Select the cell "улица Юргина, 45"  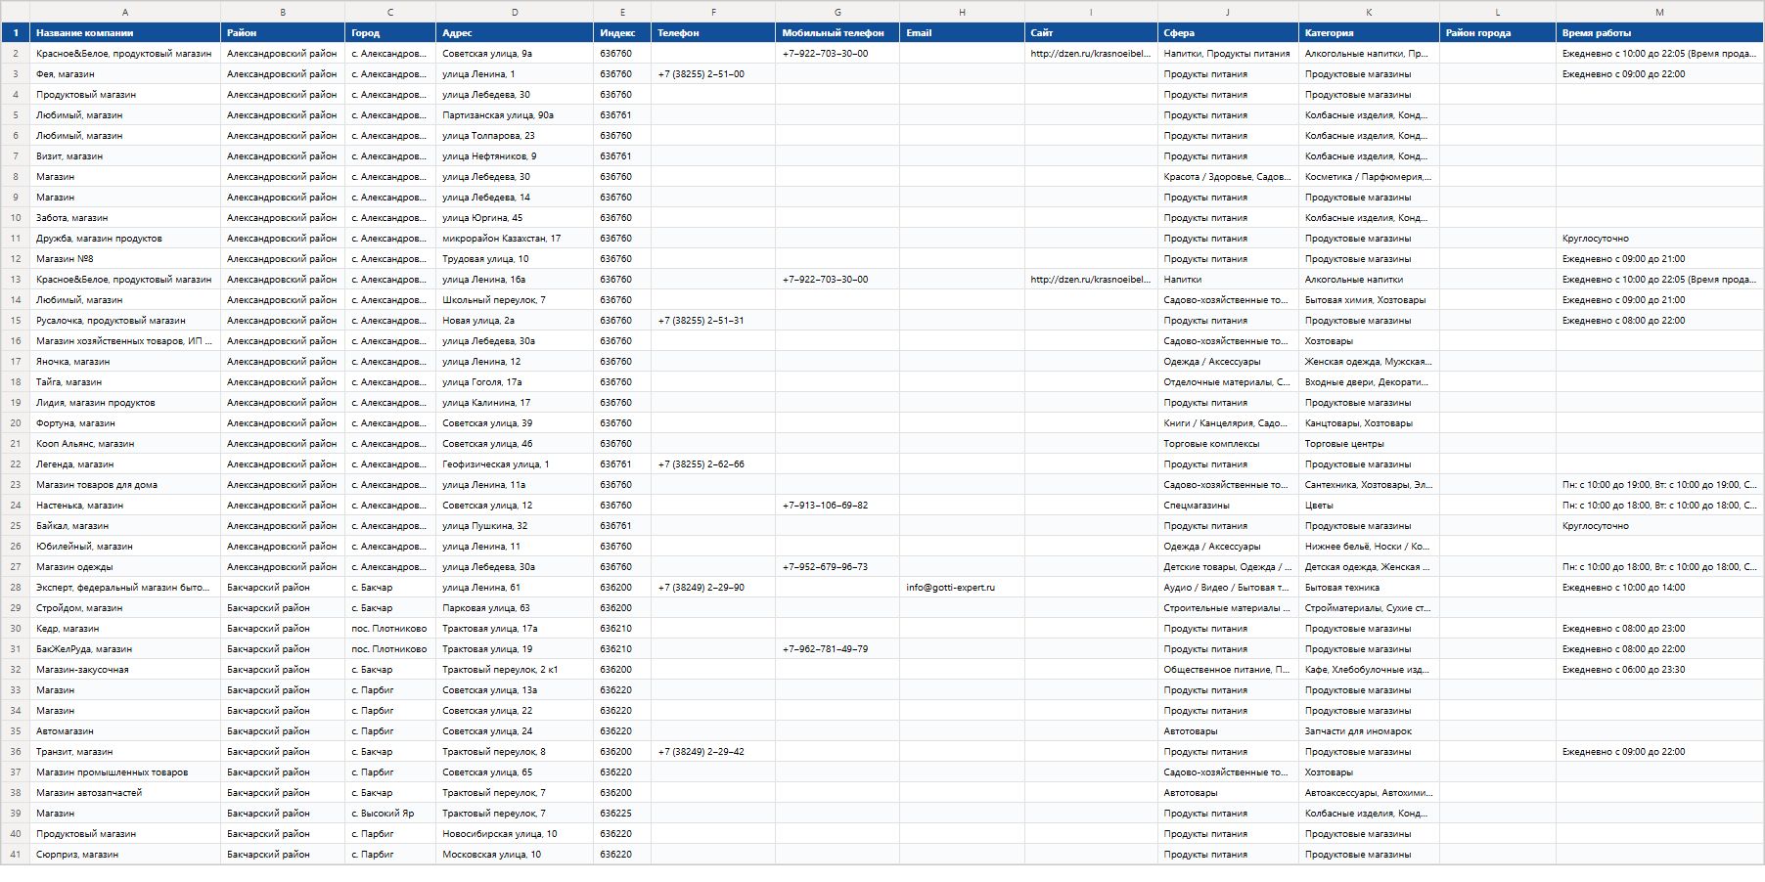(x=515, y=218)
